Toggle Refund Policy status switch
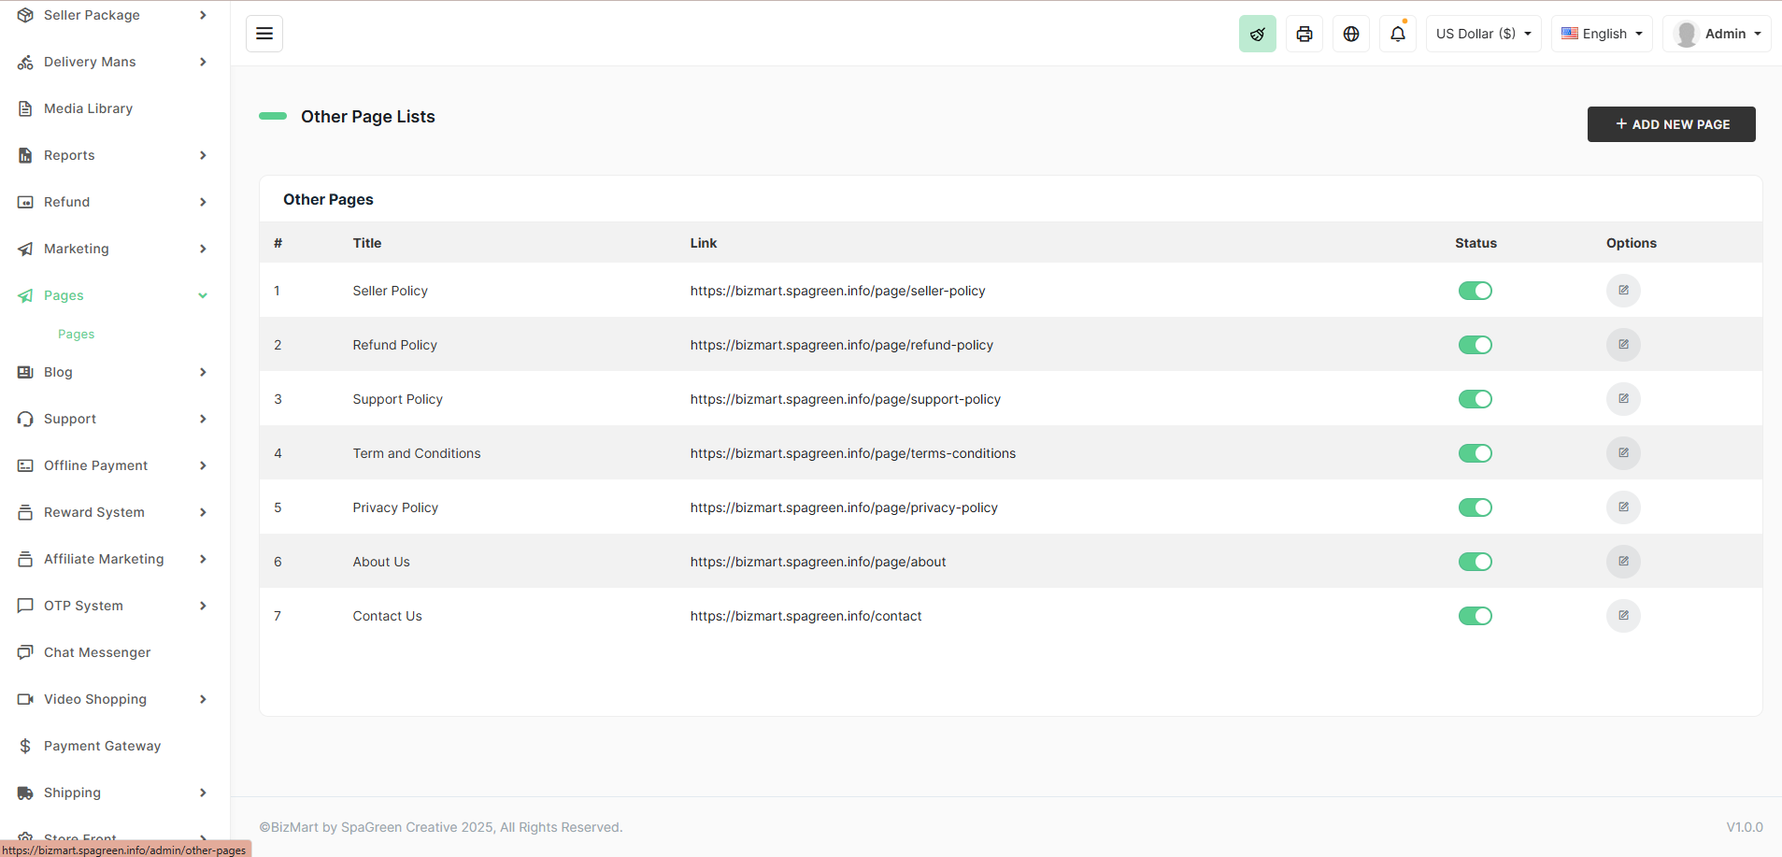 [x=1475, y=345]
